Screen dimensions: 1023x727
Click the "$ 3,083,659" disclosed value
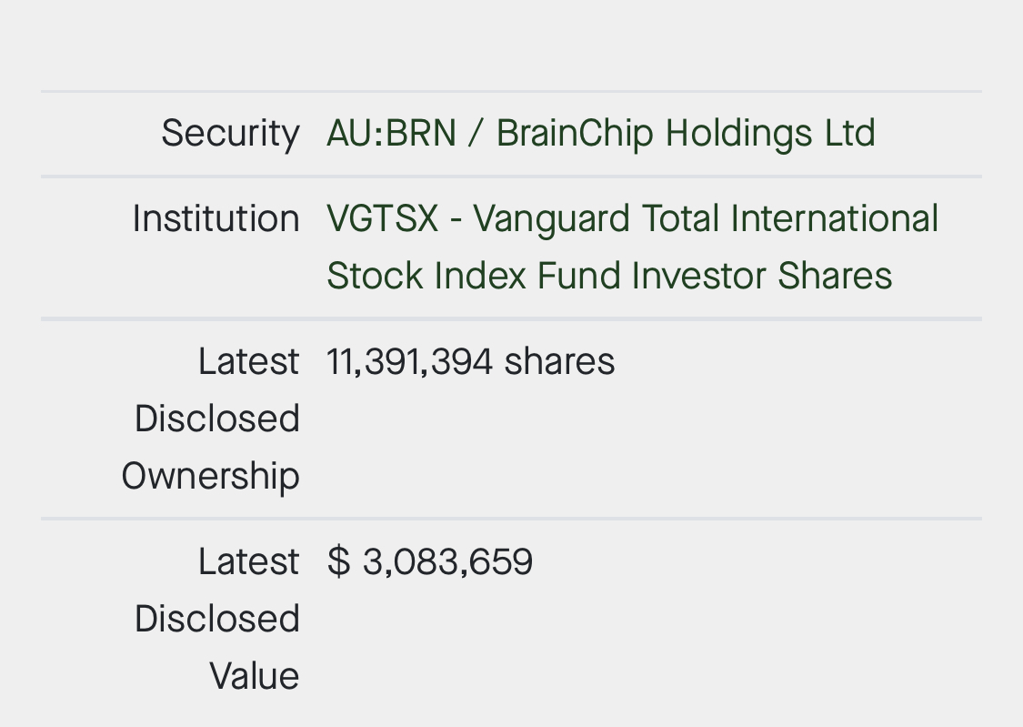click(x=429, y=561)
